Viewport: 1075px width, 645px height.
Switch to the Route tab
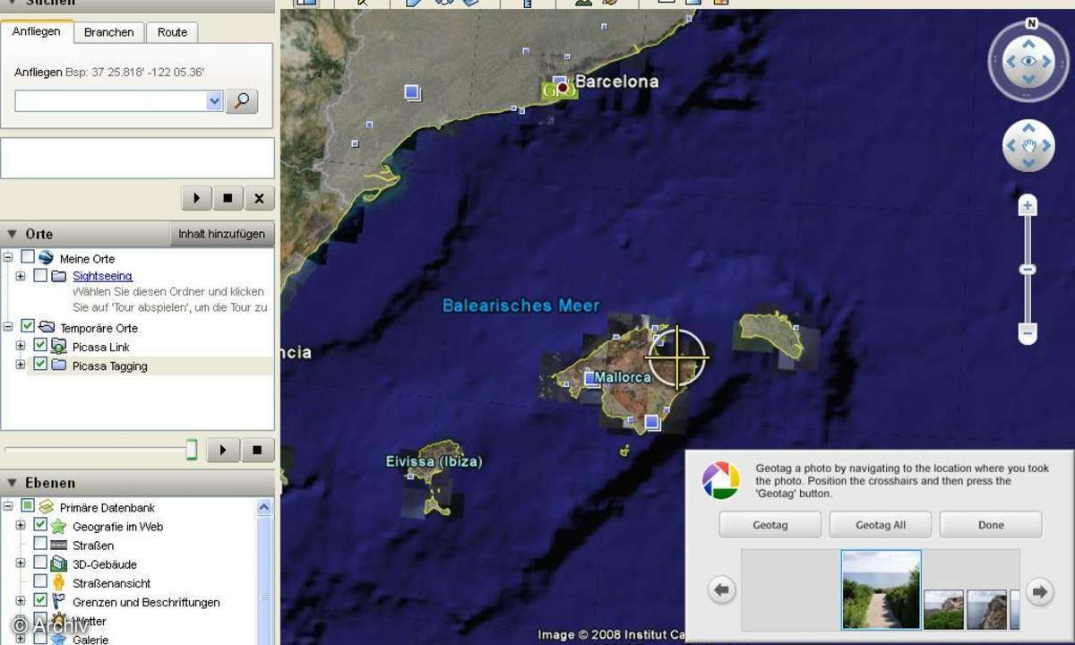[172, 32]
